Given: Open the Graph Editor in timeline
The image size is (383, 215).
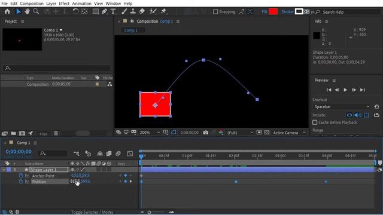Looking at the screenshot, I should pyautogui.click(x=130, y=153).
